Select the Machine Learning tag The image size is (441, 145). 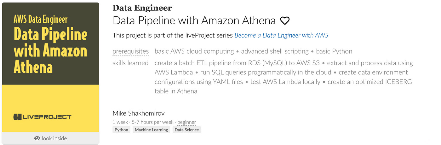point(152,130)
